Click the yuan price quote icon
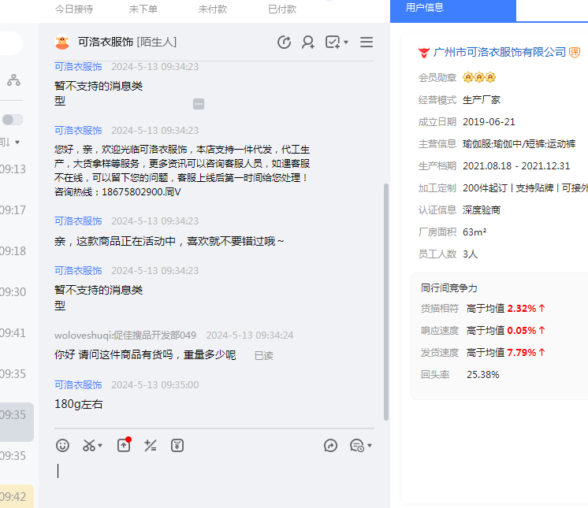The height and width of the screenshot is (508, 588). (x=177, y=446)
